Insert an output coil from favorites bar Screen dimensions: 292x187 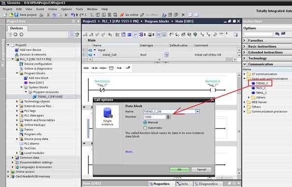pos(103,68)
